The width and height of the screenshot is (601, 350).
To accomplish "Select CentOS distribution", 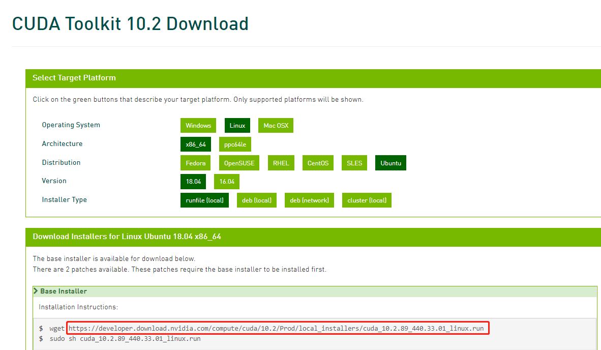I will click(318, 163).
